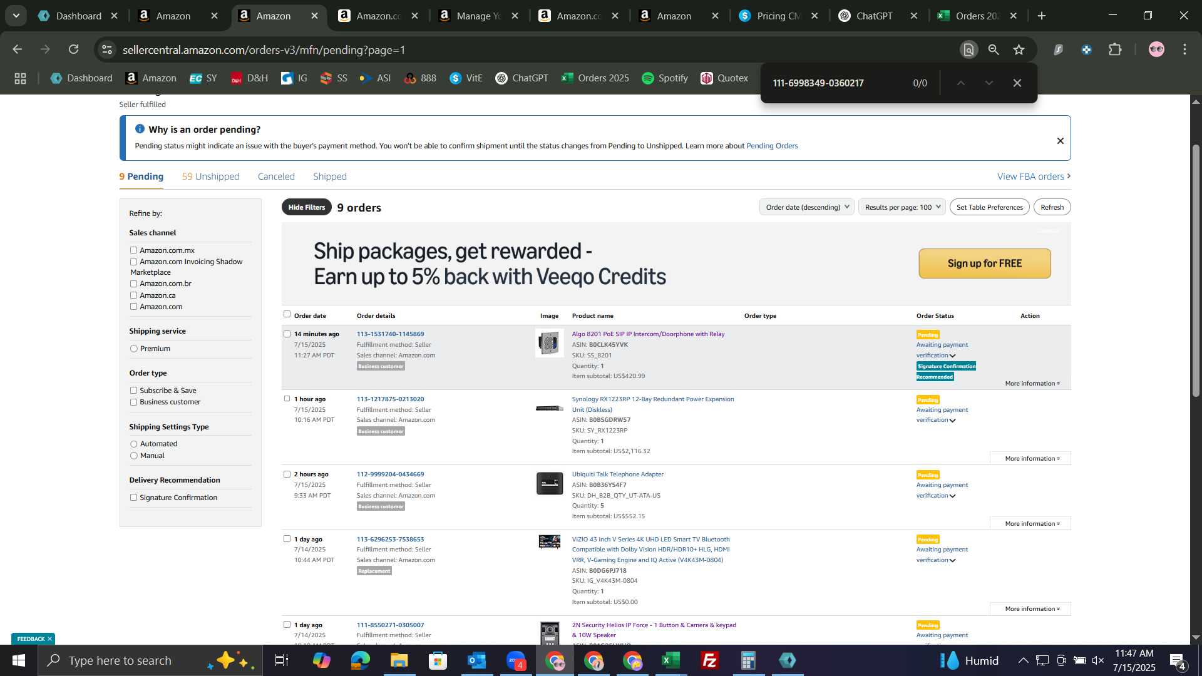Open the Quotex bookmark

[724, 78]
